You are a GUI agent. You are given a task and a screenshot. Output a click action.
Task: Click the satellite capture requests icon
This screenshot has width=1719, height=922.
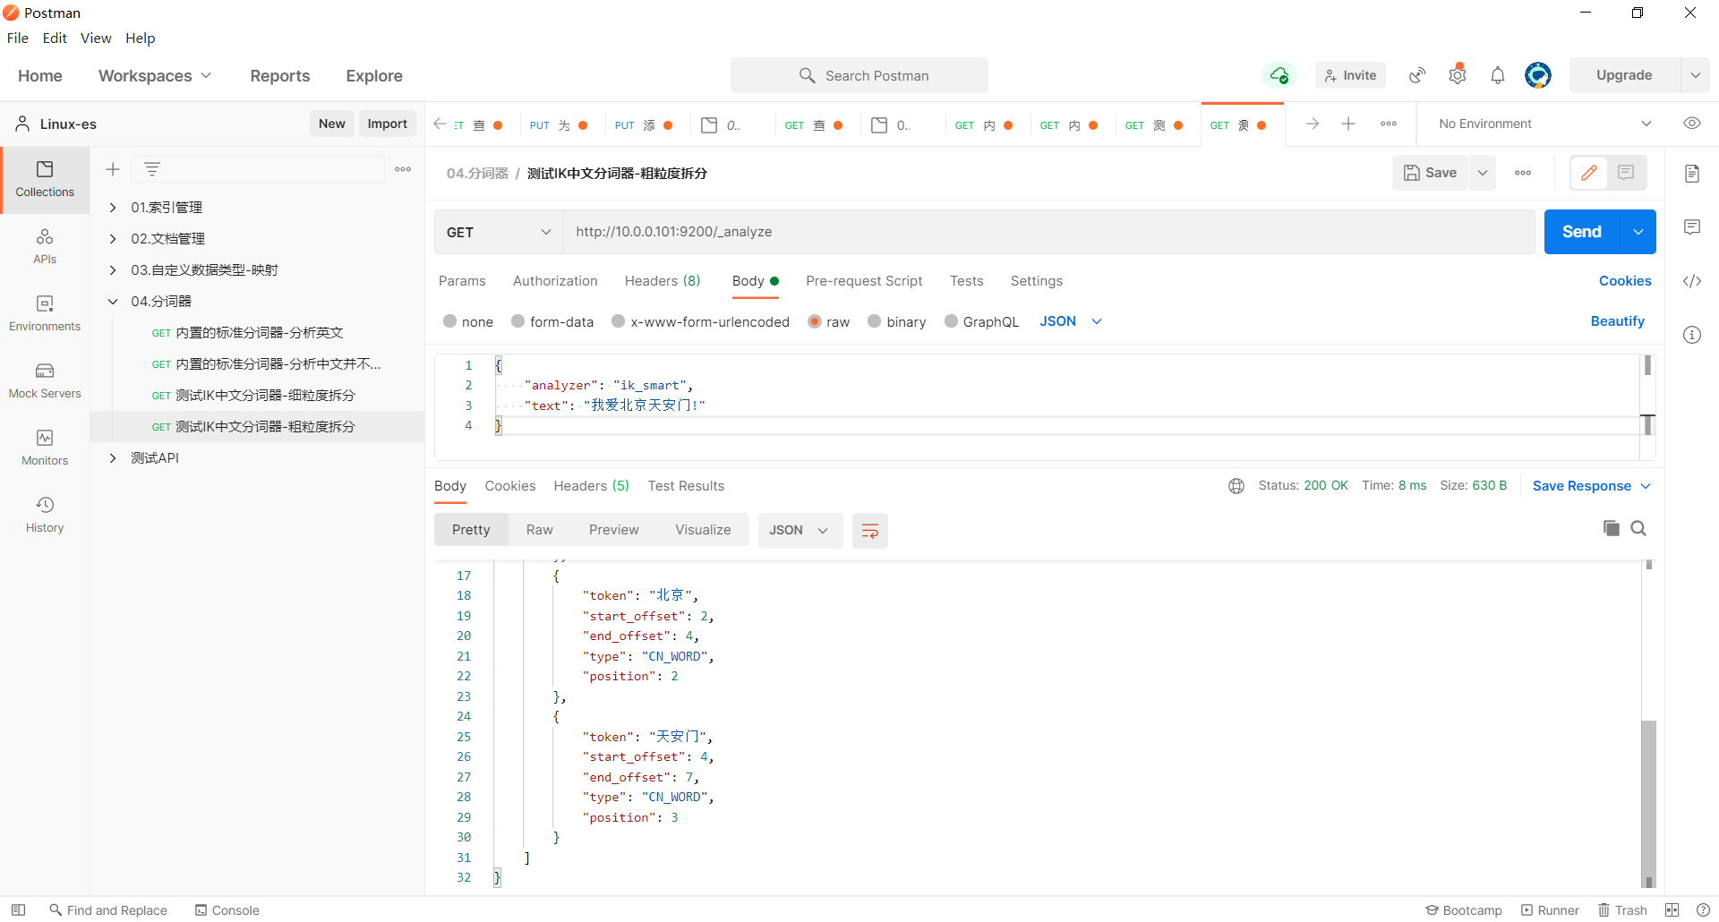coord(1417,75)
